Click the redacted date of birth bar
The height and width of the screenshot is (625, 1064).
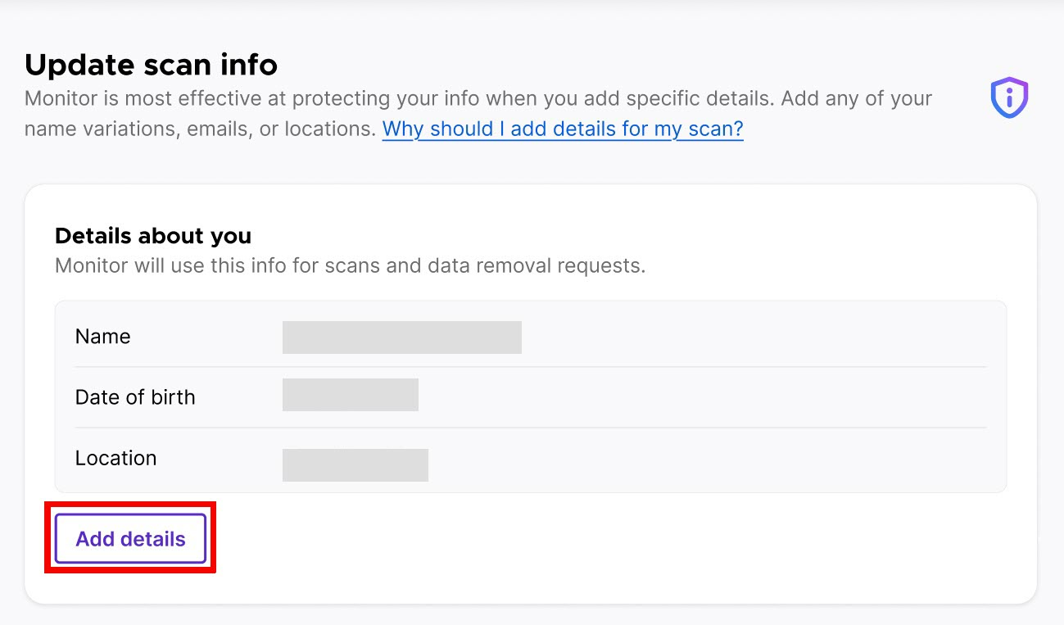coord(351,394)
